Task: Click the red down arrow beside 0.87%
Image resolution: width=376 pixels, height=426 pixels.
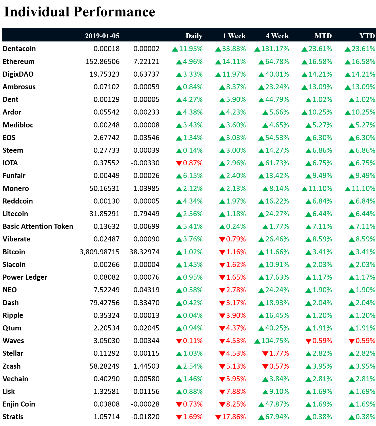Action: pos(179,164)
